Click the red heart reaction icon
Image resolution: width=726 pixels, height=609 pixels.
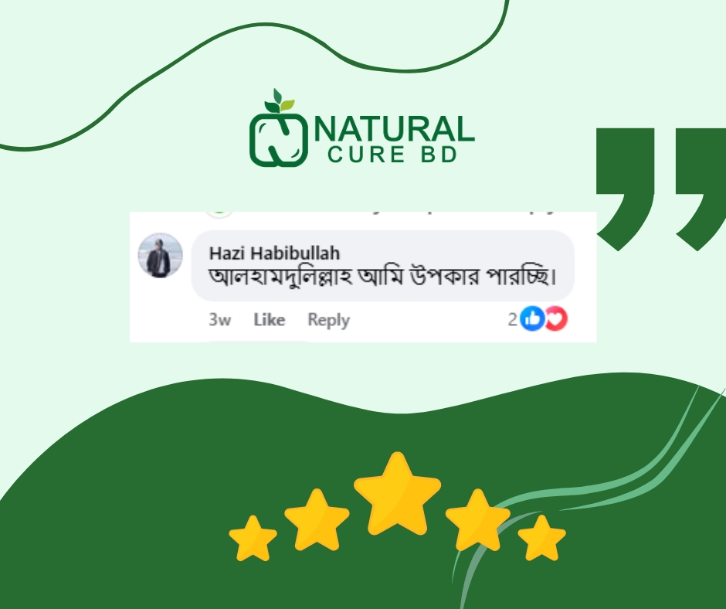click(x=556, y=319)
